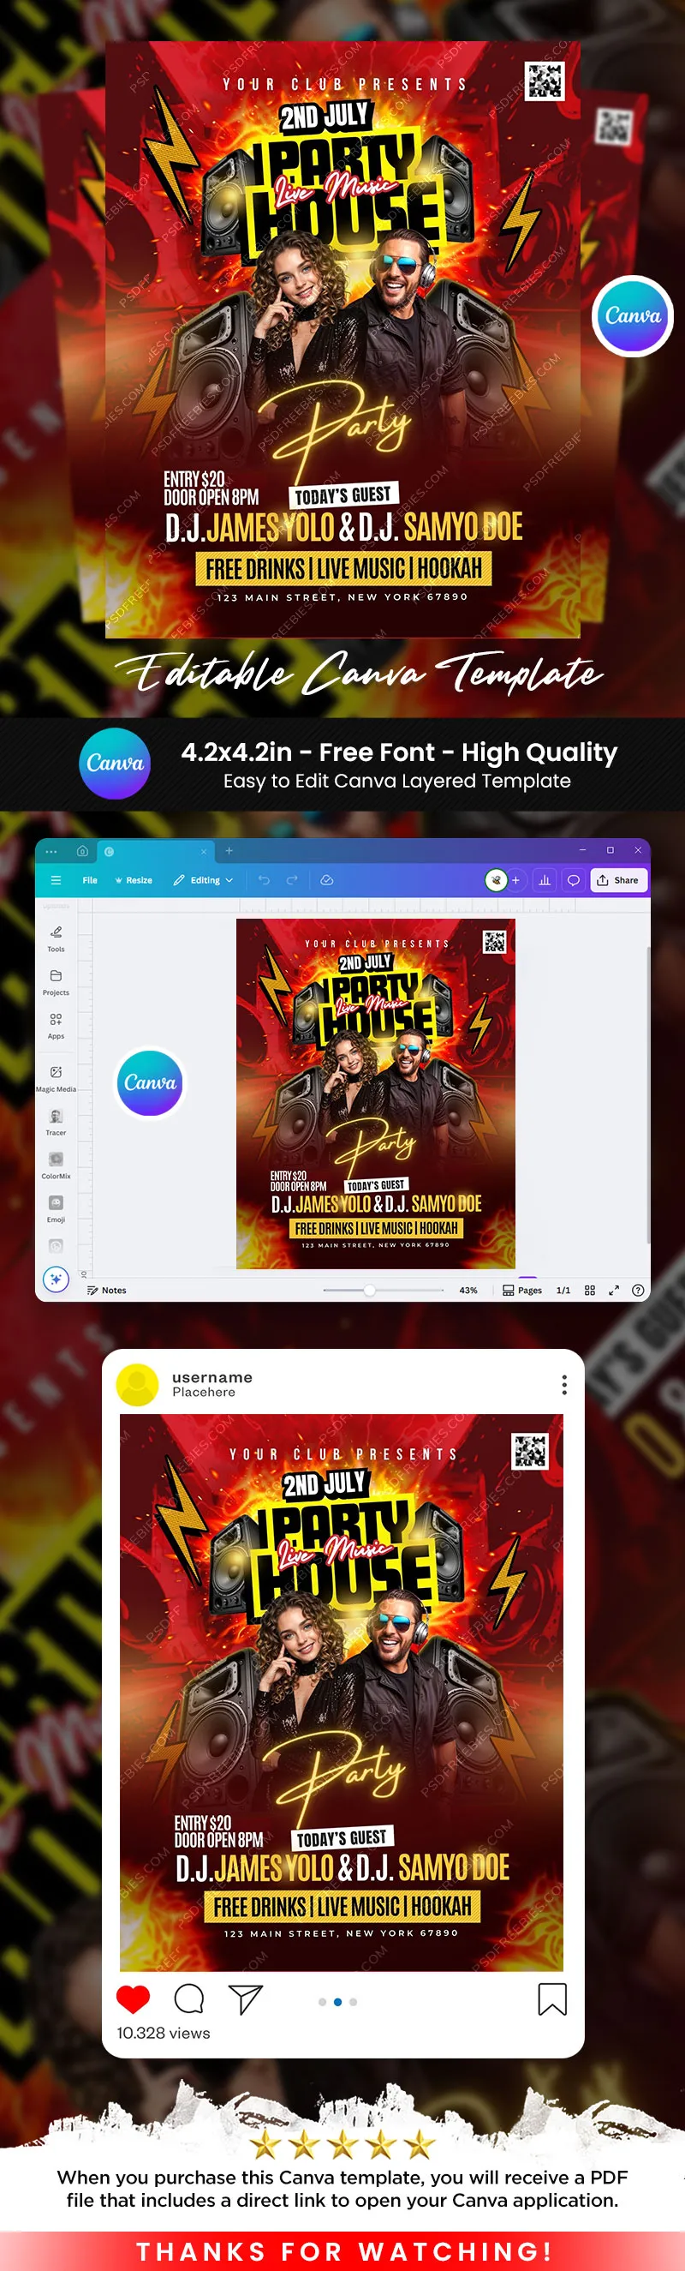This screenshot has width=685, height=2271.
Task: Open the hamburger main menu
Action: click(57, 880)
